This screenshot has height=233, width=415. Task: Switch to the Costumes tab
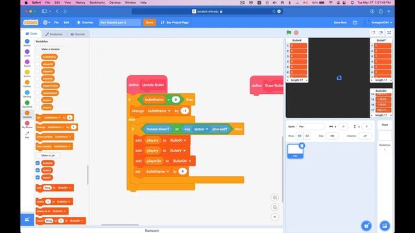click(x=54, y=34)
